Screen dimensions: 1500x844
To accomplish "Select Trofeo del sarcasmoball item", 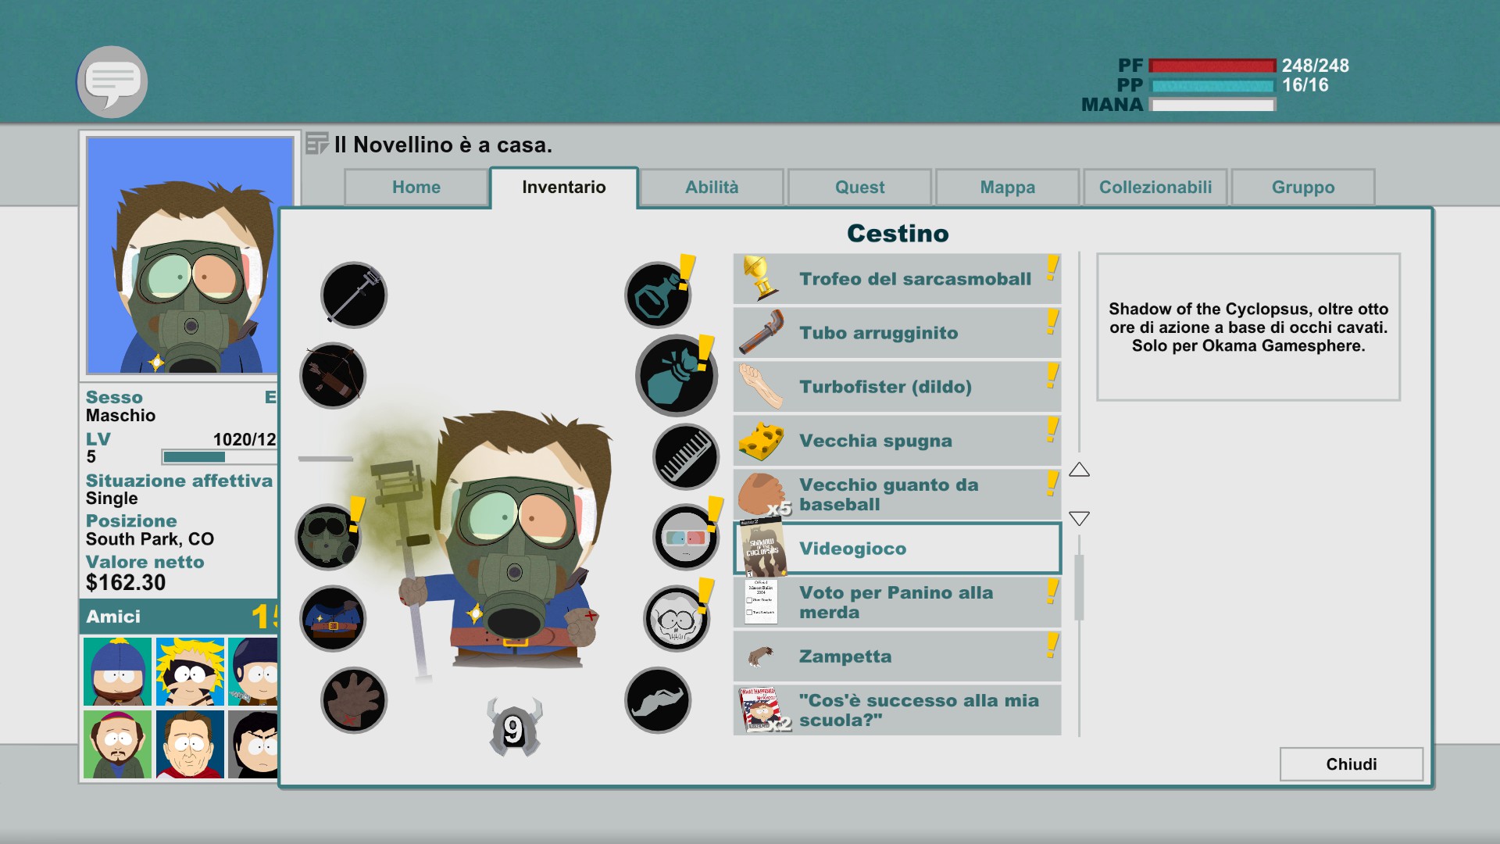I will click(897, 279).
